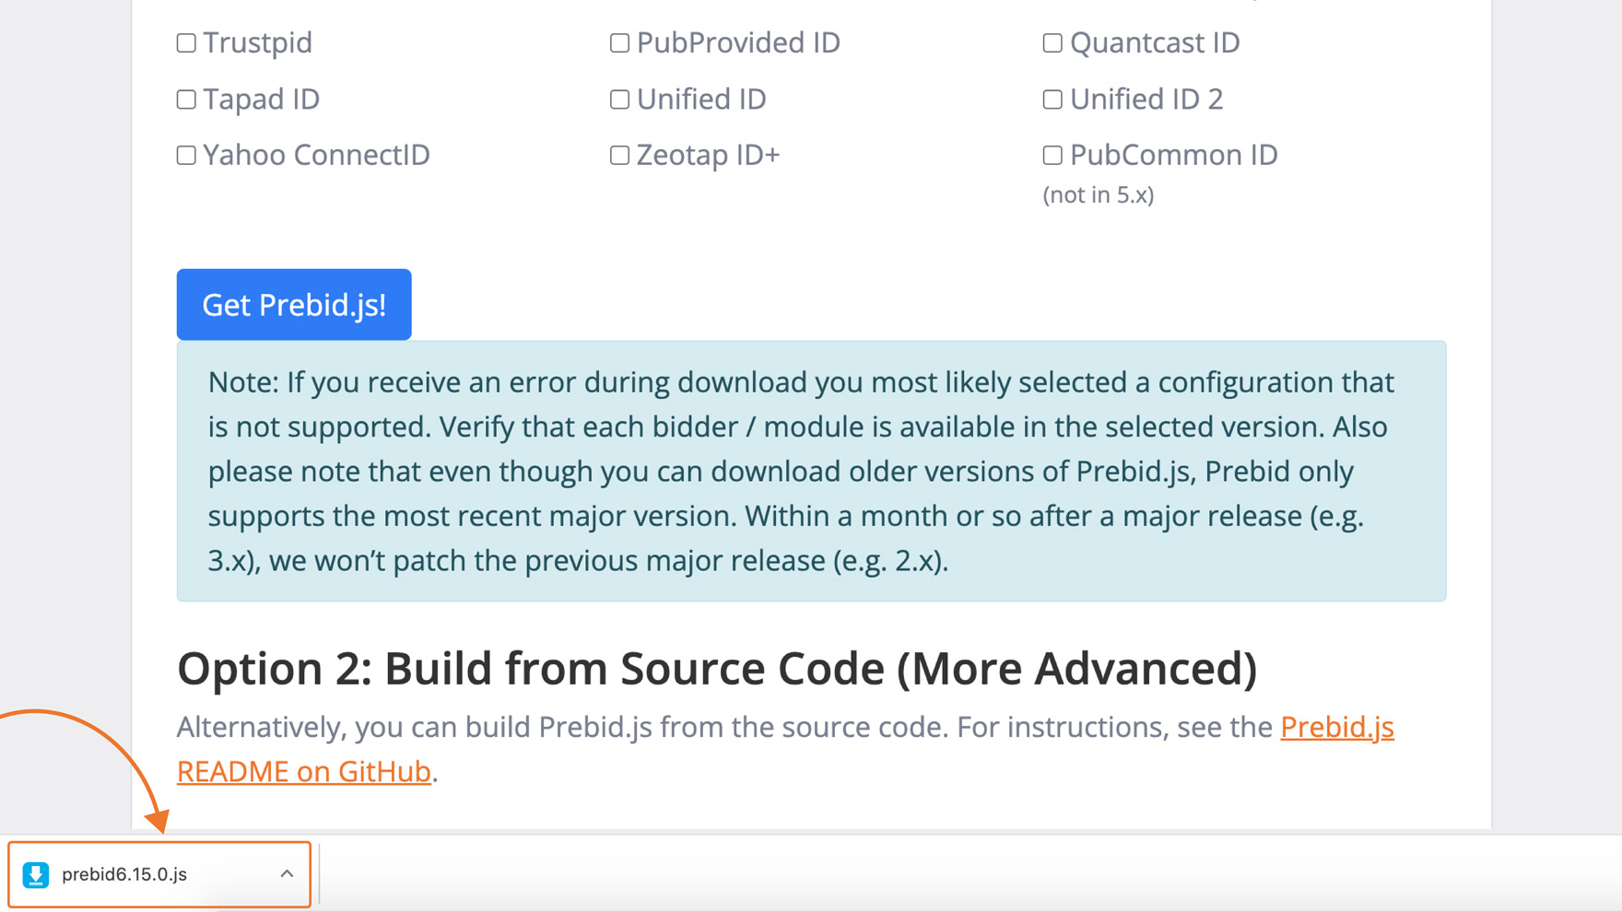Expand the chevron next to prebid6.15.0.js
1622x912 pixels.
pyautogui.click(x=287, y=874)
